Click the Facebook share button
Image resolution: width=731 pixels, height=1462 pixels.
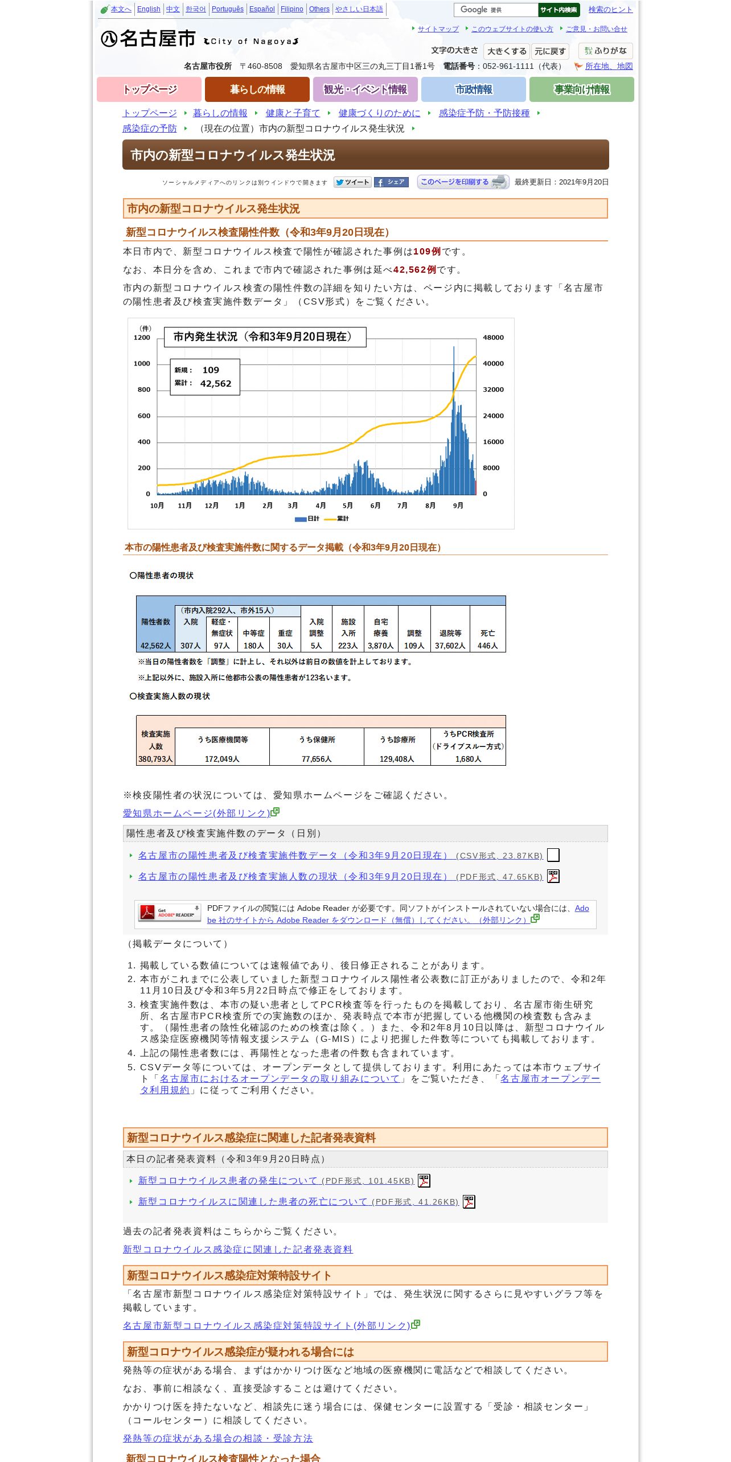coord(391,182)
